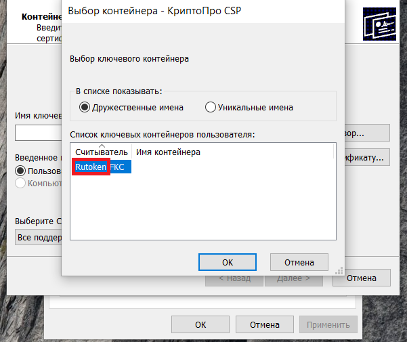Click the dialog resize grip icon
407x342 pixels.
(339, 271)
